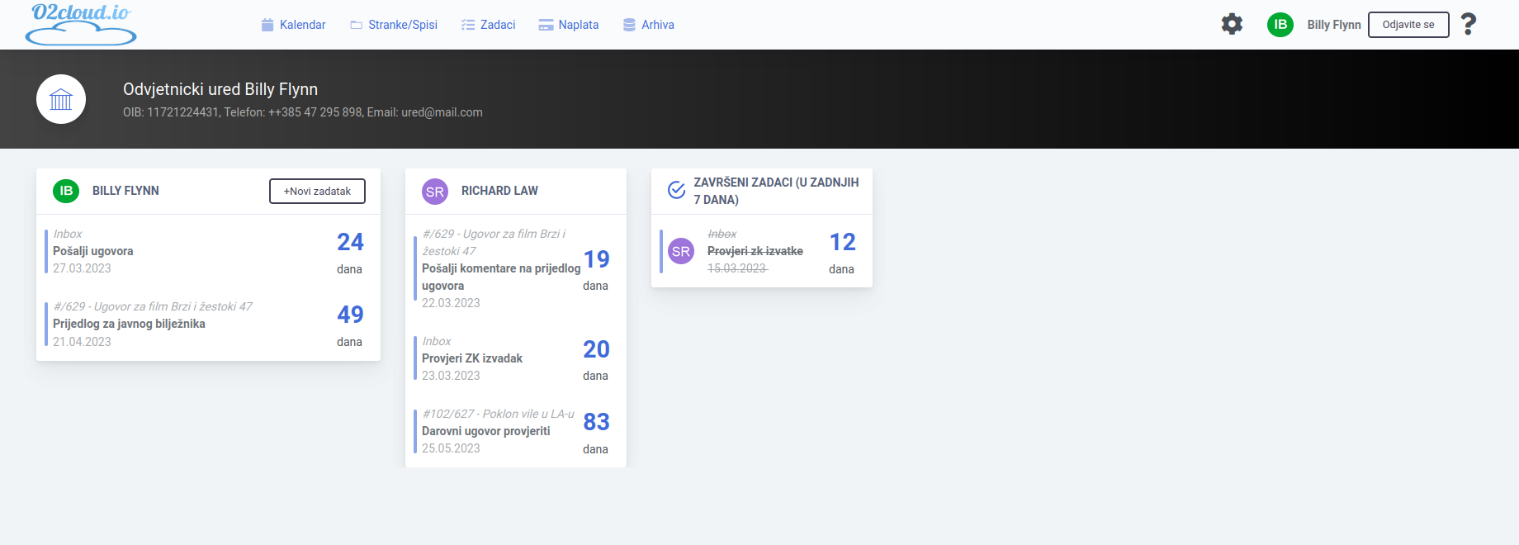Go to Stranke/Spisi section
Image resolution: width=1519 pixels, height=545 pixels.
[394, 25]
